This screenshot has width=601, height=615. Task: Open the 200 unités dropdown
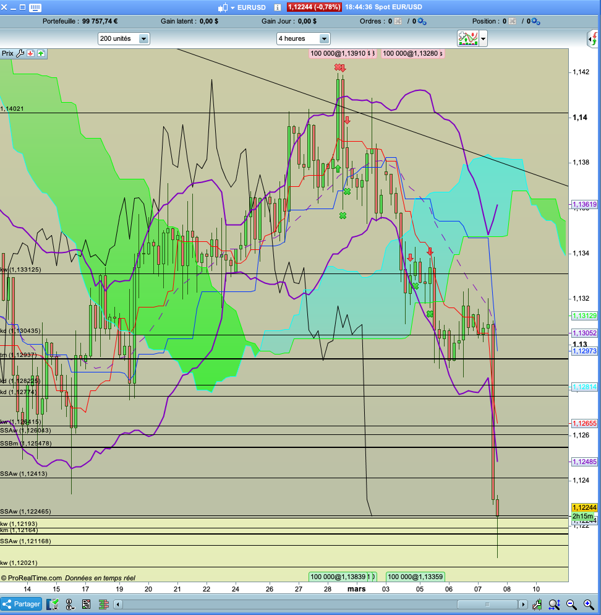(x=124, y=38)
